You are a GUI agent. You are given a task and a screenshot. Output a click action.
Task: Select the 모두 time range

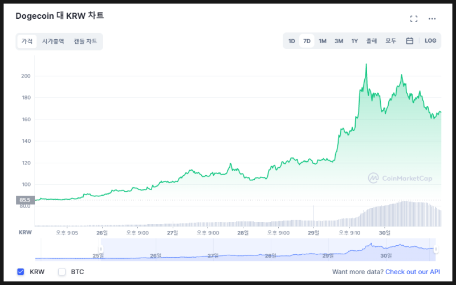point(391,41)
